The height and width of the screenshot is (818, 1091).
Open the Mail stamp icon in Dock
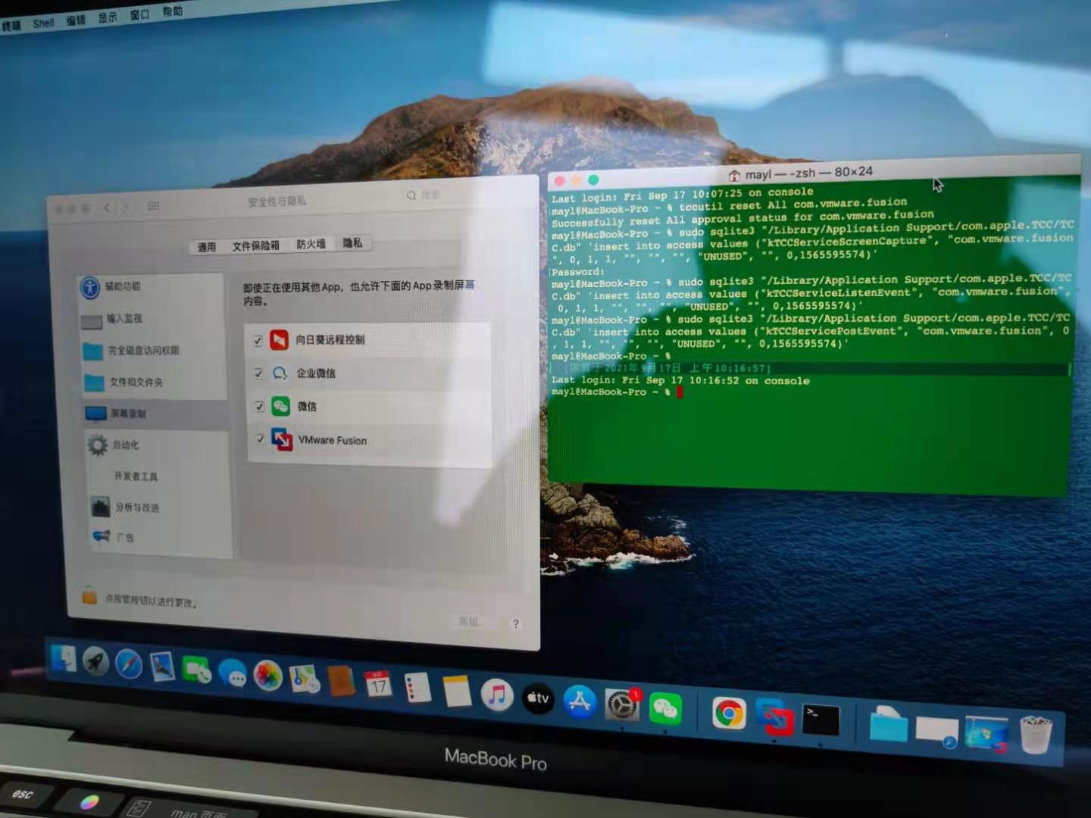162,667
